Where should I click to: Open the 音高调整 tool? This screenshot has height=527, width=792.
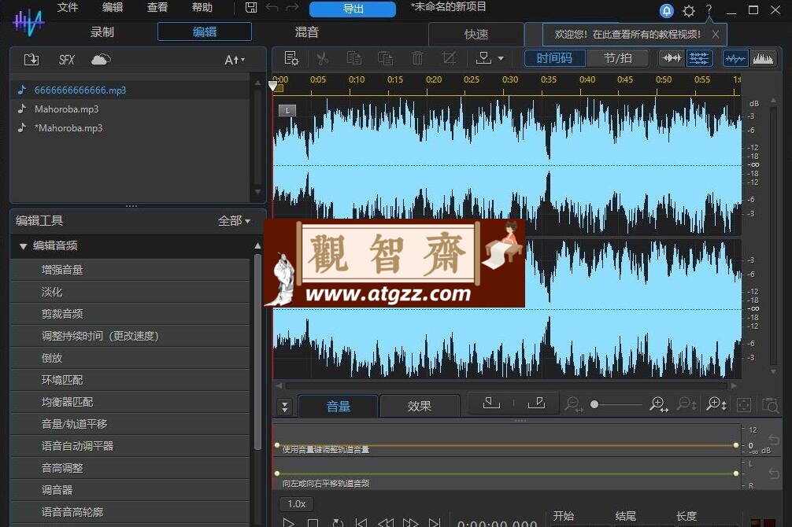pos(131,468)
